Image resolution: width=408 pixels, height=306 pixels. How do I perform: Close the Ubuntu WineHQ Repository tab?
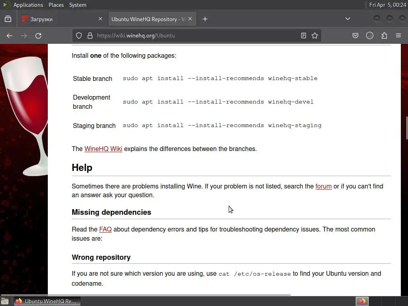tap(190, 19)
